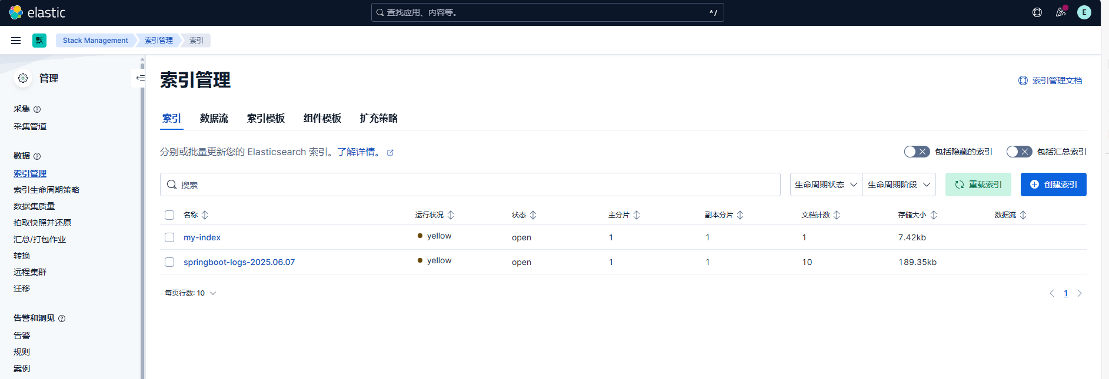Open 数据集质量 in sidebar
The image size is (1109, 379).
[x=34, y=207]
